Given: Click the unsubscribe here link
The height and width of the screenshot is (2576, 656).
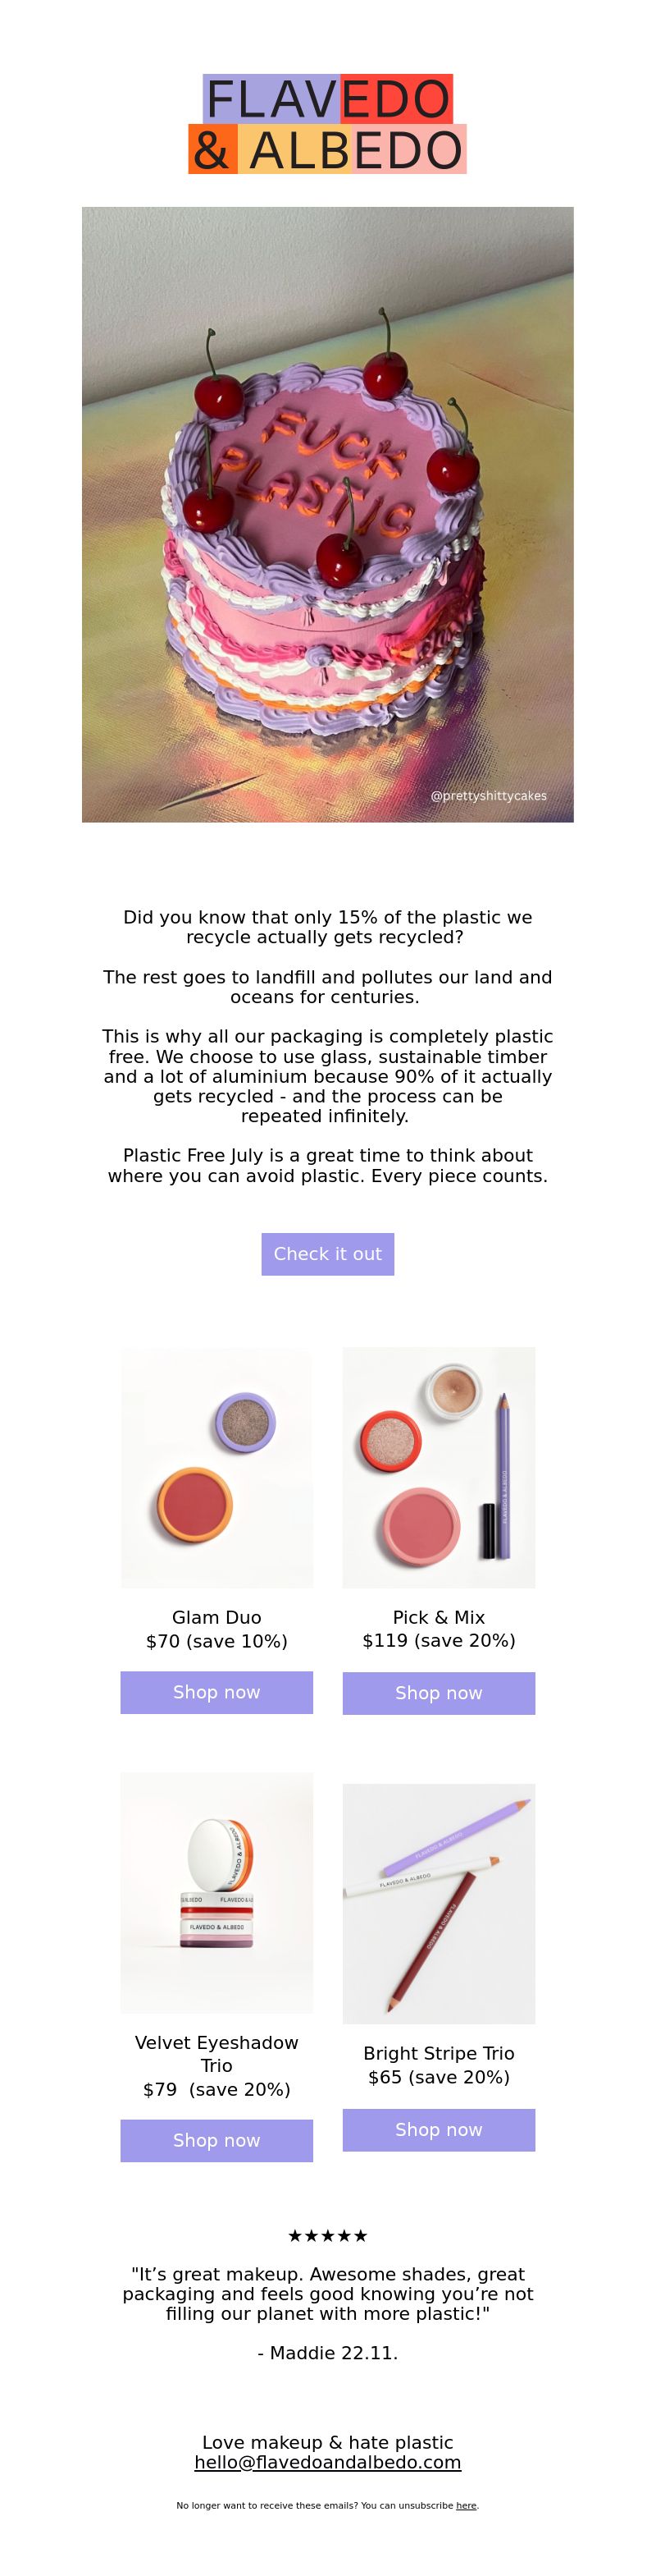Looking at the screenshot, I should [x=467, y=2505].
